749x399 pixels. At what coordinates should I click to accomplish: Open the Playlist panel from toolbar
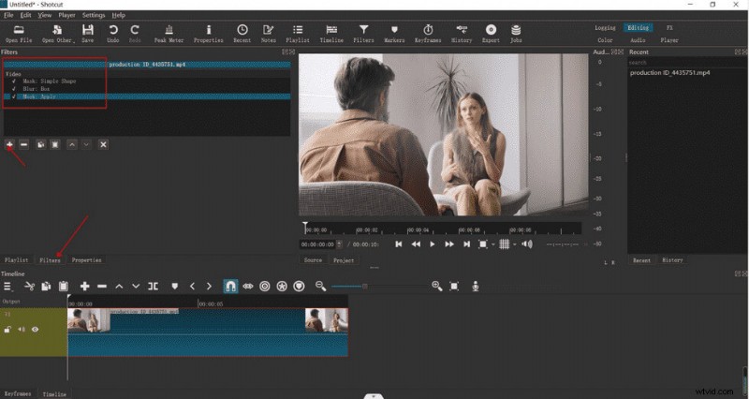click(298, 34)
